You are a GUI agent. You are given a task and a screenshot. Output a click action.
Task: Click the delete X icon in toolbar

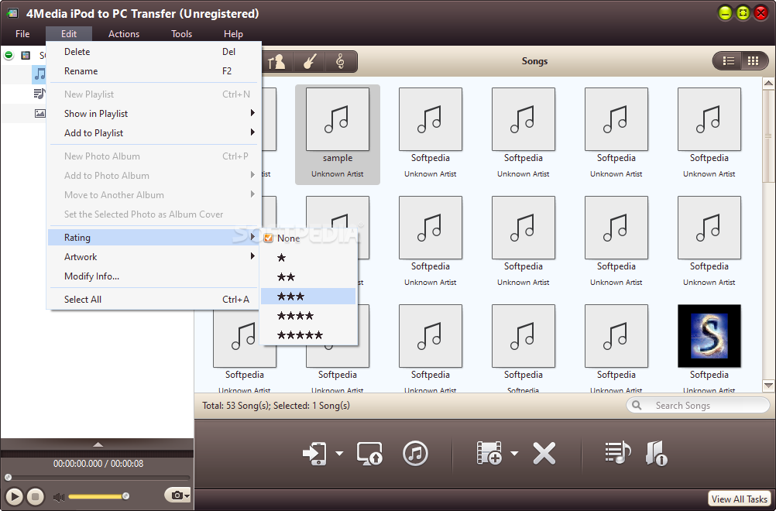tap(544, 453)
